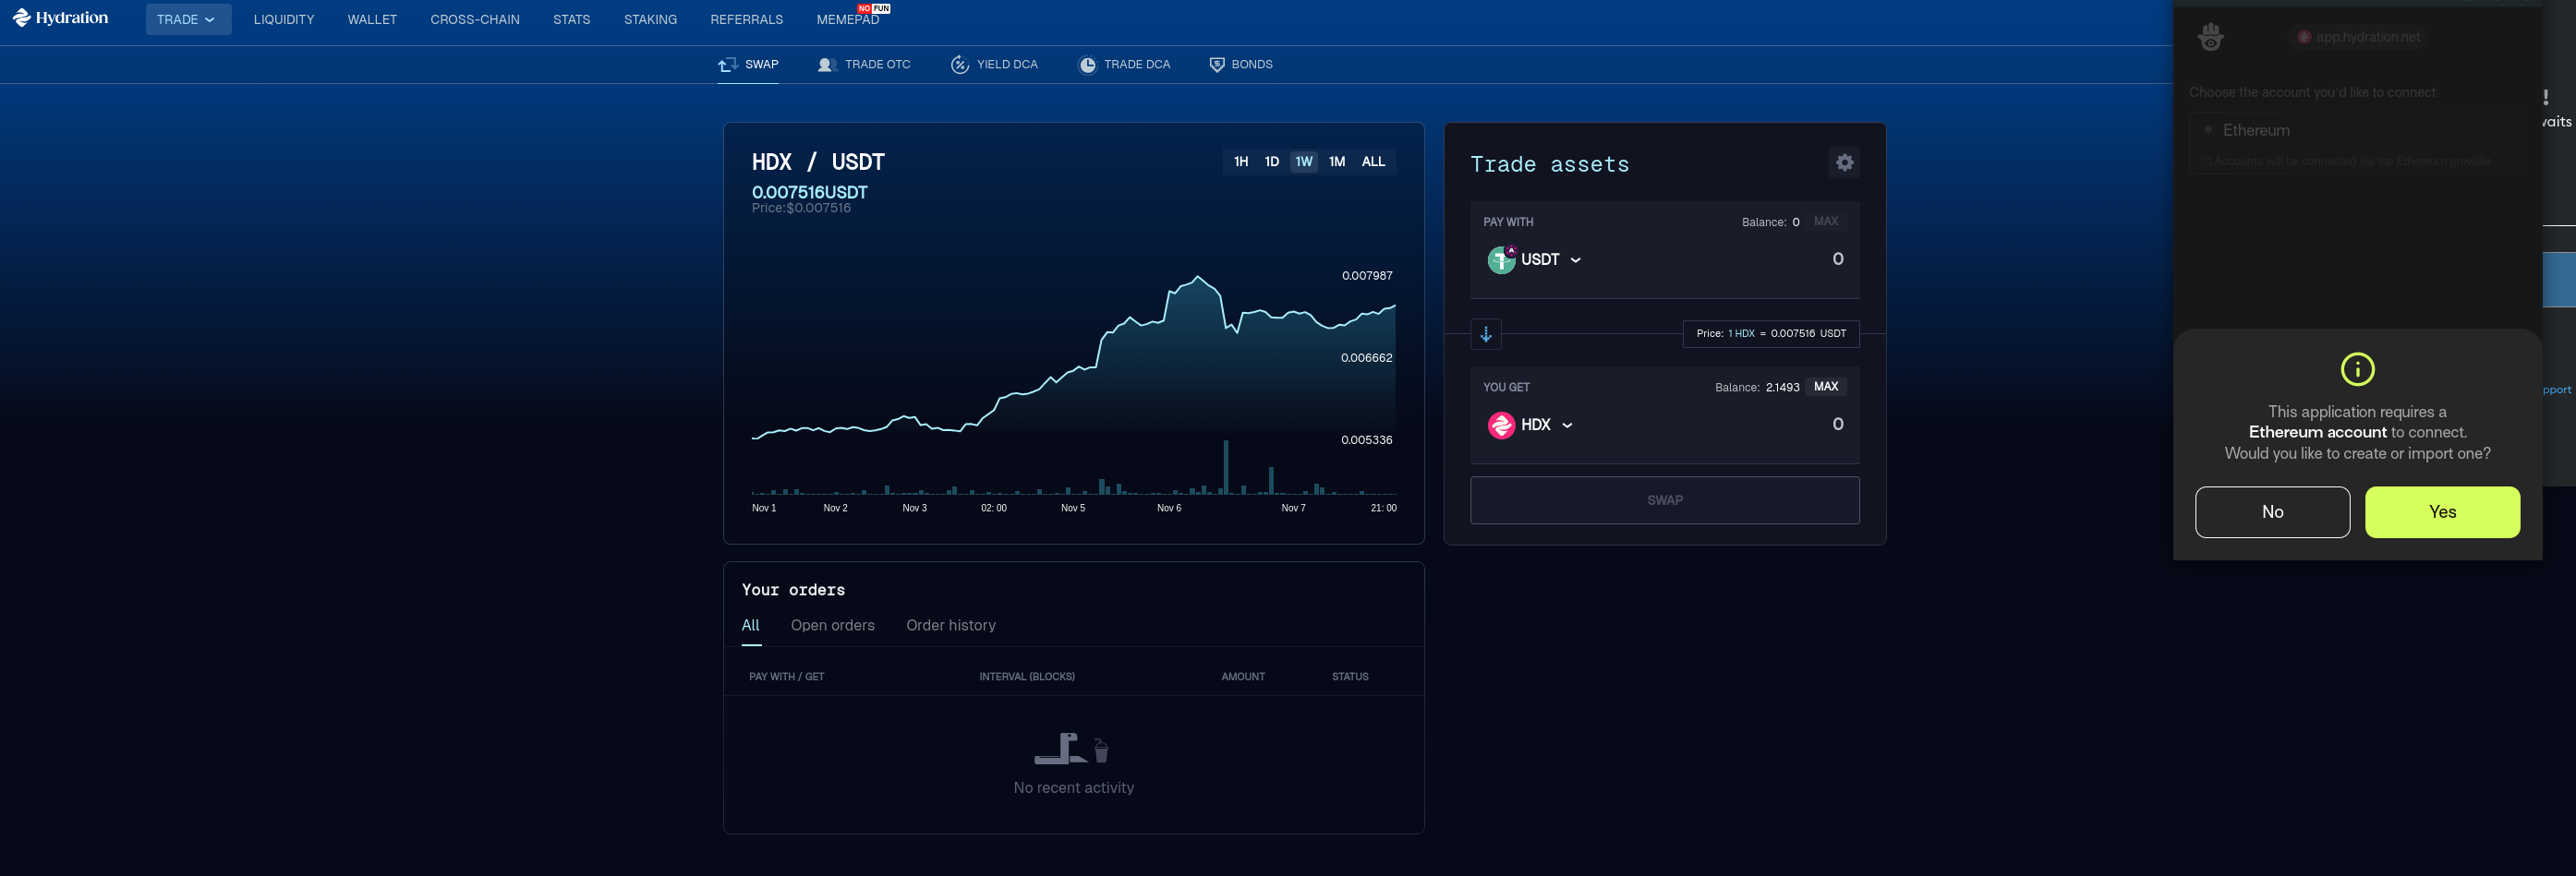Decline with the No button
Screen dimensions: 2576x876
click(2271, 511)
